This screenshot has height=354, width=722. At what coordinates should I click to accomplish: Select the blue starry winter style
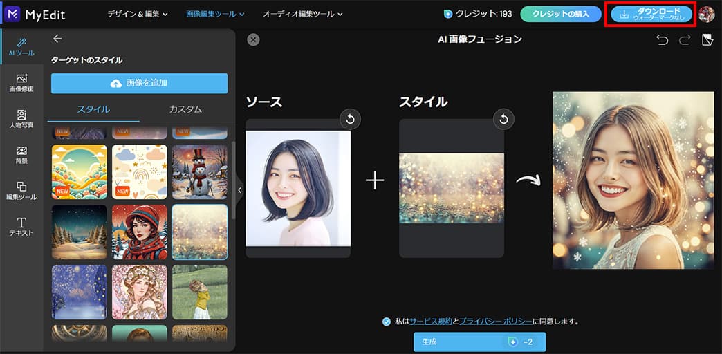click(x=80, y=292)
